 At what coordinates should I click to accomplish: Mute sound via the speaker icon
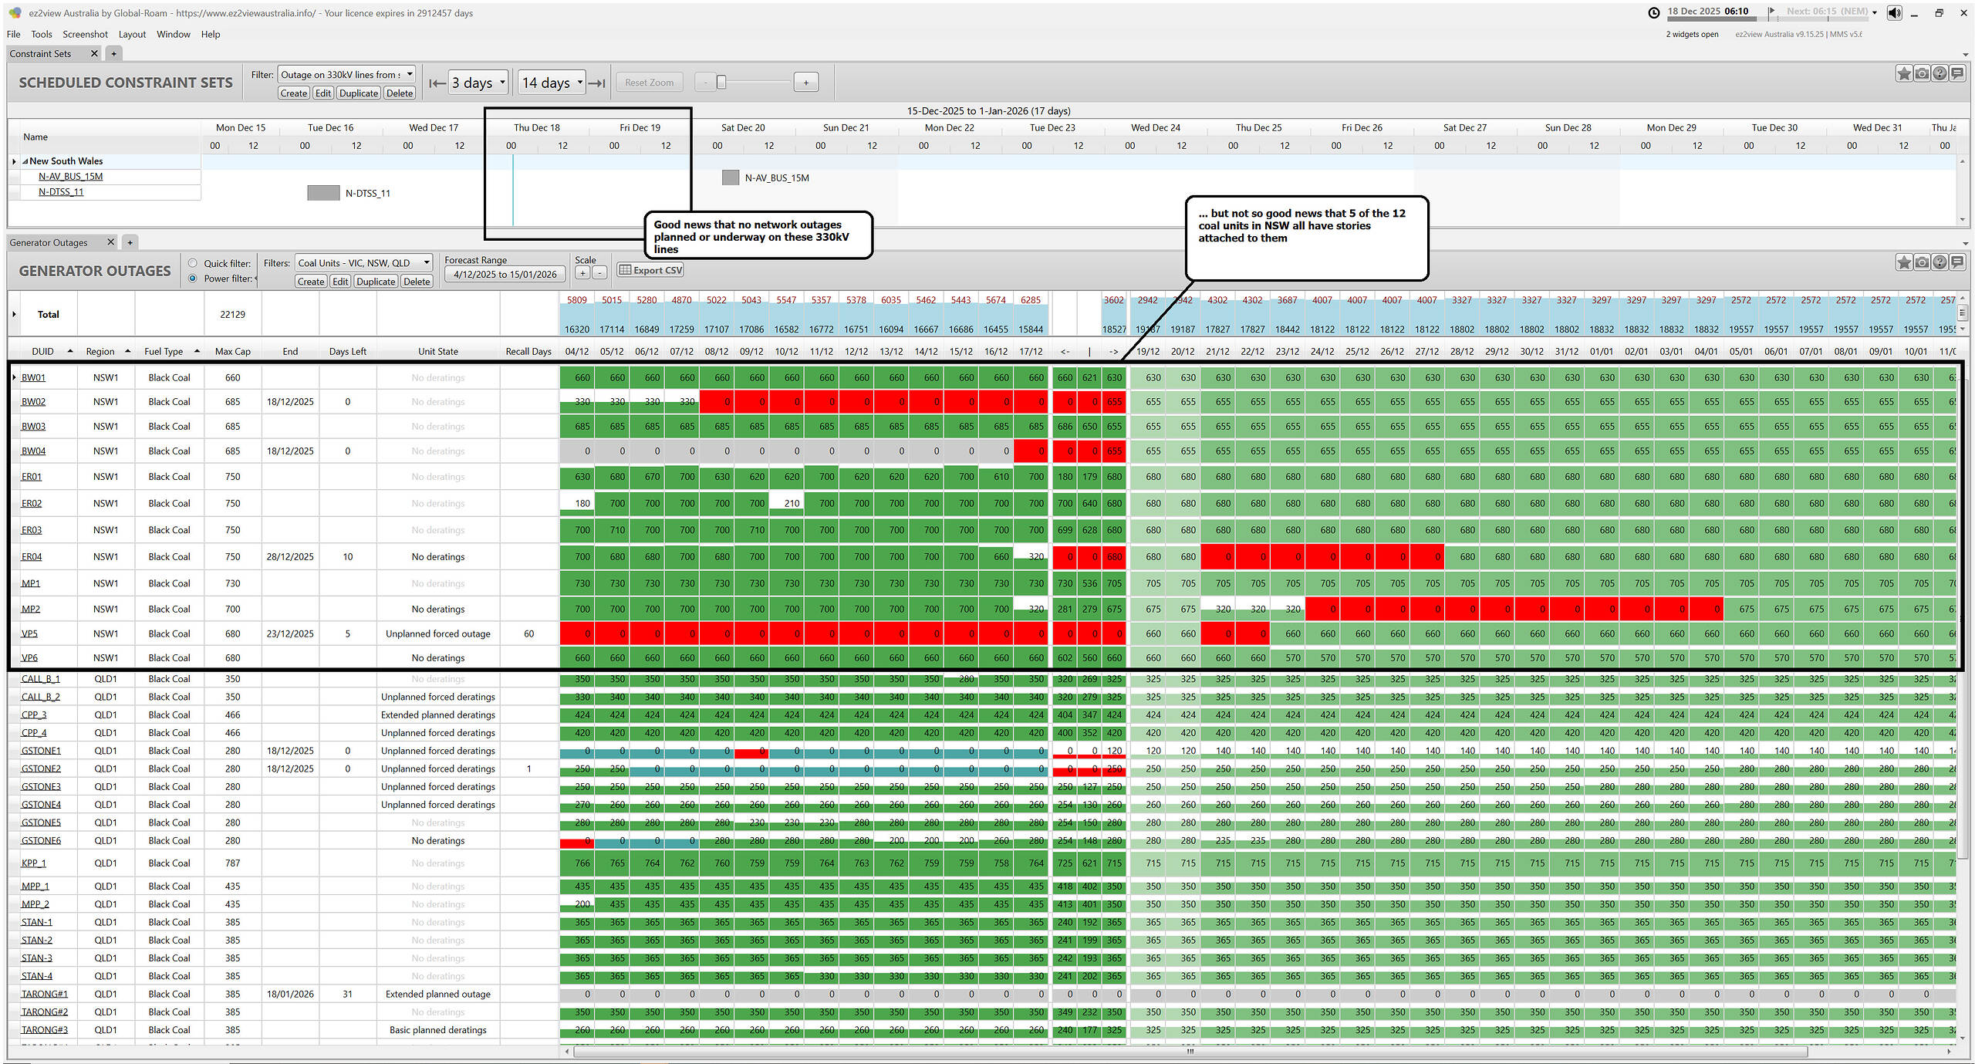tap(1894, 13)
